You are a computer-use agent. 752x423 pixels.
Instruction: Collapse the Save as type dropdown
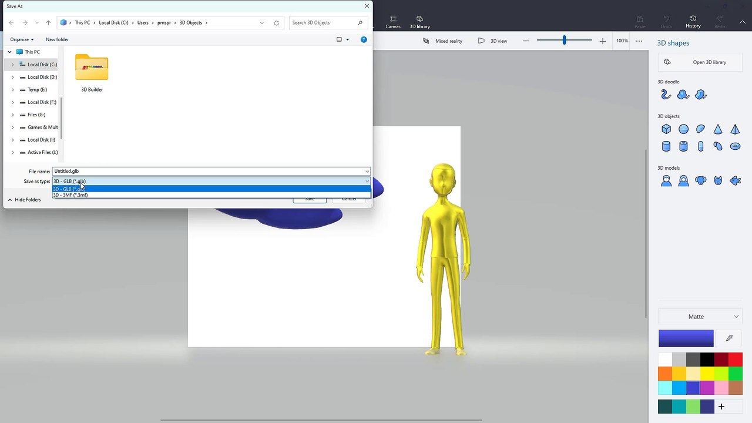click(x=367, y=181)
